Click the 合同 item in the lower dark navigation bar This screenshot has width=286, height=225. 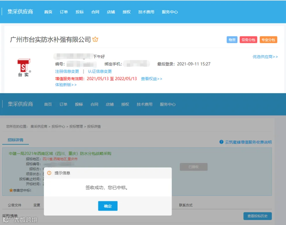(94, 104)
